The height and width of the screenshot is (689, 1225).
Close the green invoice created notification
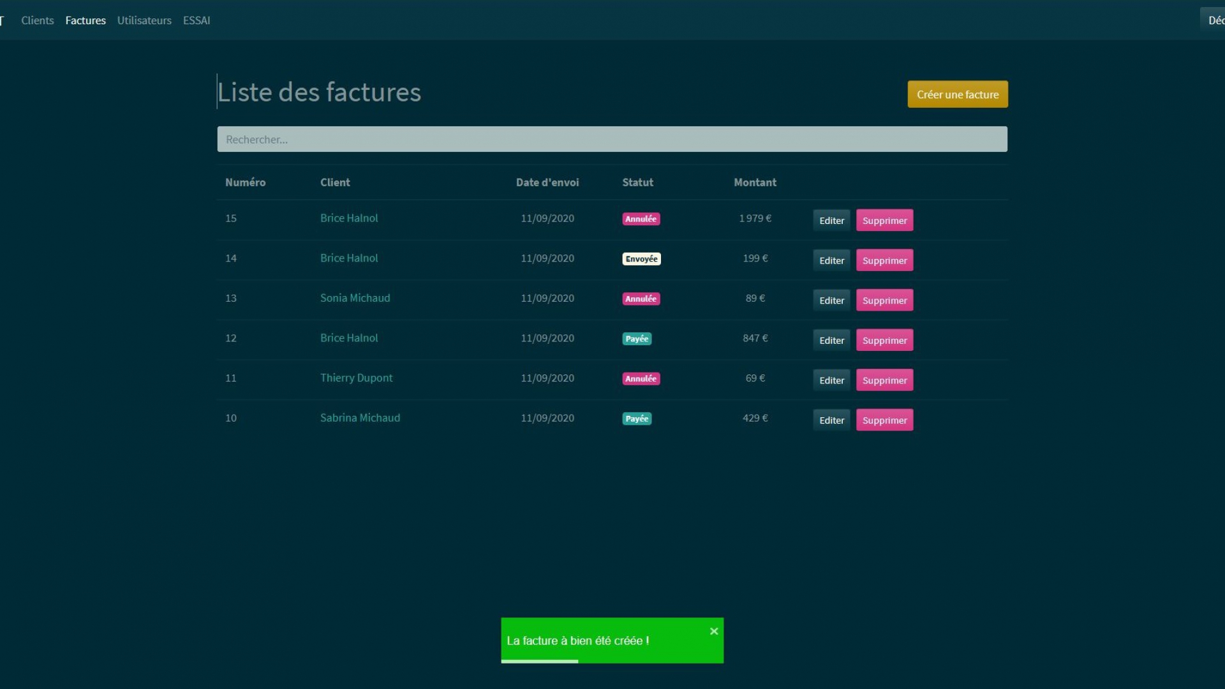click(x=714, y=631)
